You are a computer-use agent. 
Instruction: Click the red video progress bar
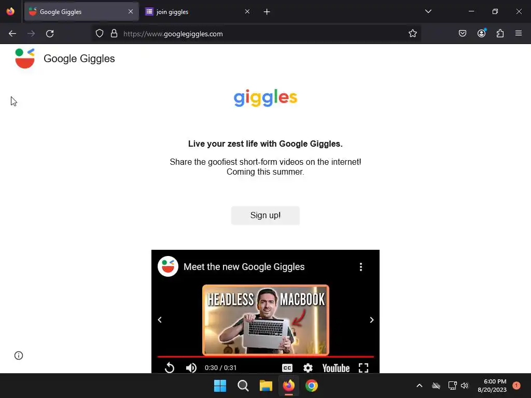(265, 357)
